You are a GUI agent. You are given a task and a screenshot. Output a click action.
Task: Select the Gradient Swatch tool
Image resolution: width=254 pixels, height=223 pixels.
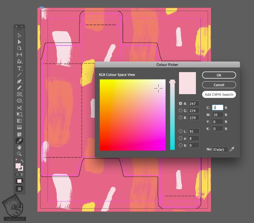pos(19,121)
